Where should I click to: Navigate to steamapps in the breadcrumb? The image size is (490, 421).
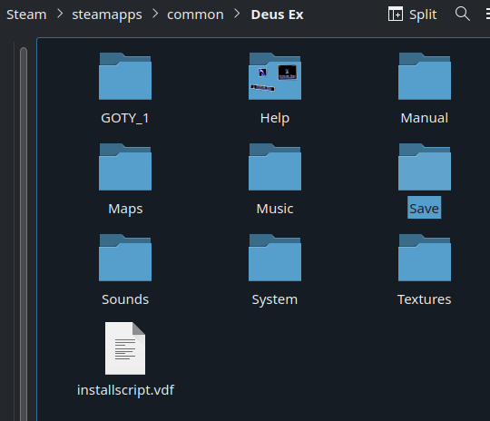[x=107, y=15]
